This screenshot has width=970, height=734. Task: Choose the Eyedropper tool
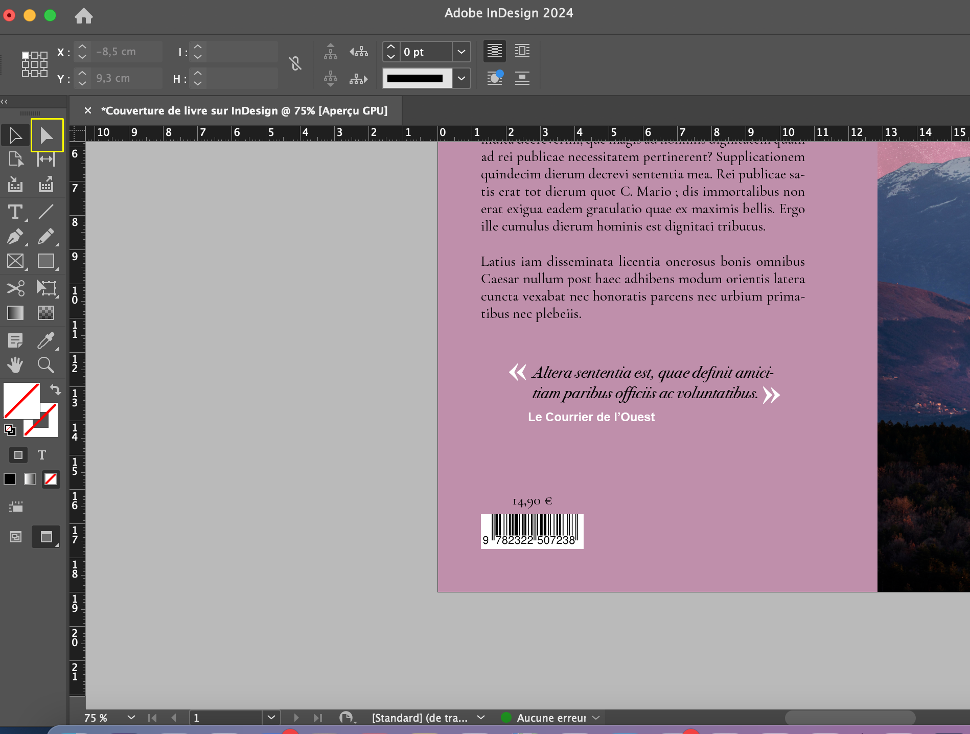coord(47,340)
